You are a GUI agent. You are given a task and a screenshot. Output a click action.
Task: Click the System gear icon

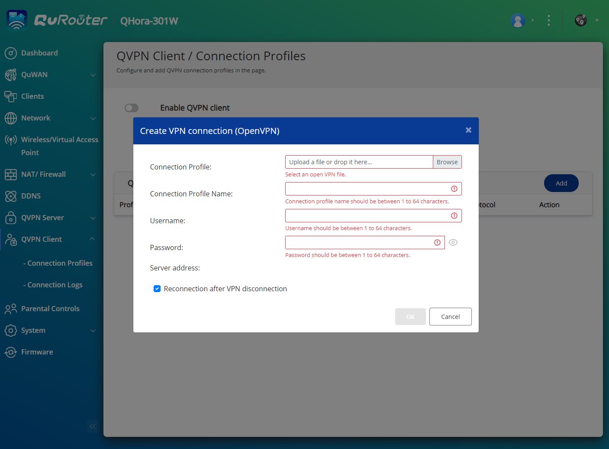tap(10, 331)
